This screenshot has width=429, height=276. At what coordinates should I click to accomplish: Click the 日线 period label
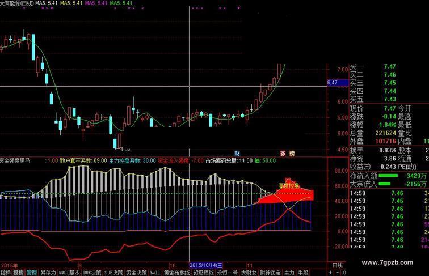point(337,265)
